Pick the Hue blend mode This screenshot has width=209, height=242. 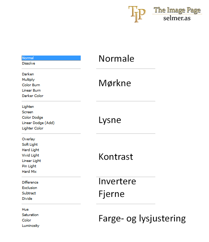coord(25,209)
